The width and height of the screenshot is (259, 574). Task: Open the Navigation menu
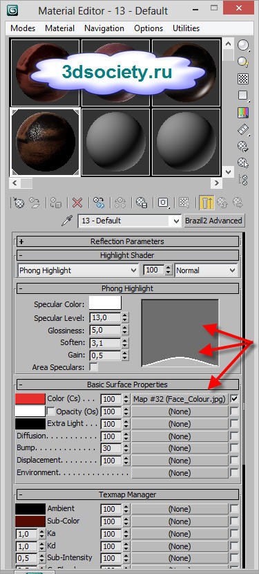click(x=104, y=28)
